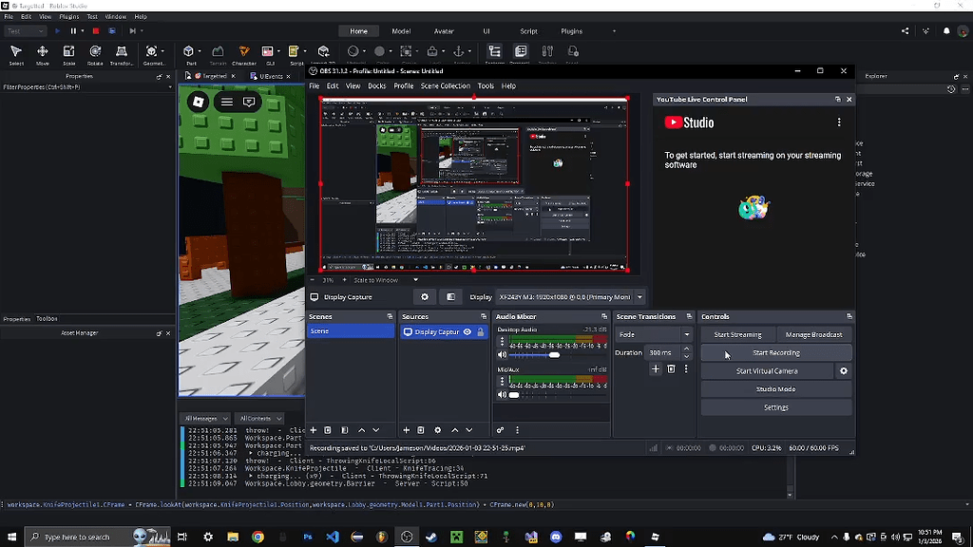The height and width of the screenshot is (547, 973).
Task: Open YouTube Studio three-dot menu
Action: [839, 123]
